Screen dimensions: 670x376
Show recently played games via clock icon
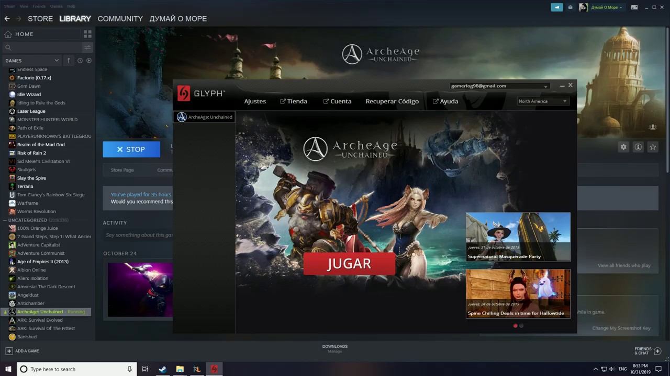(x=80, y=61)
